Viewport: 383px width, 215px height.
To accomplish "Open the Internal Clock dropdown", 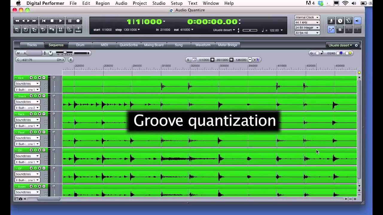I will (x=307, y=17).
